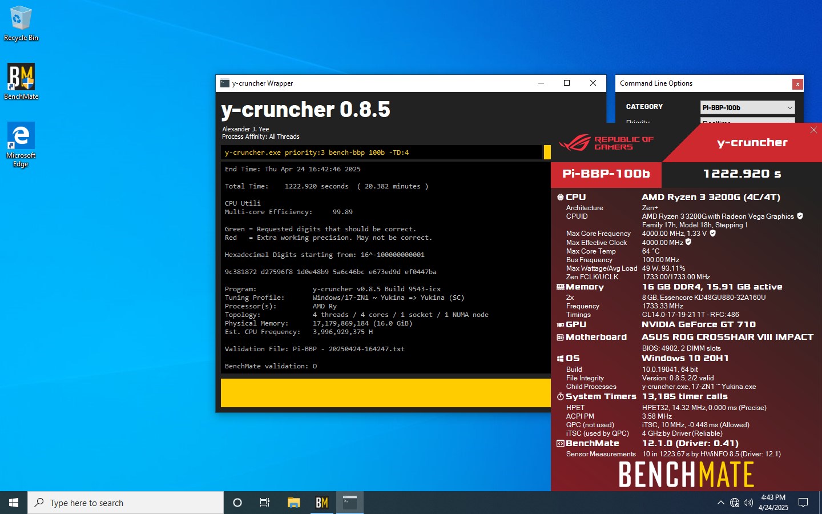The height and width of the screenshot is (514, 822).
Task: Click the System Timers clock icon
Action: coord(560,396)
